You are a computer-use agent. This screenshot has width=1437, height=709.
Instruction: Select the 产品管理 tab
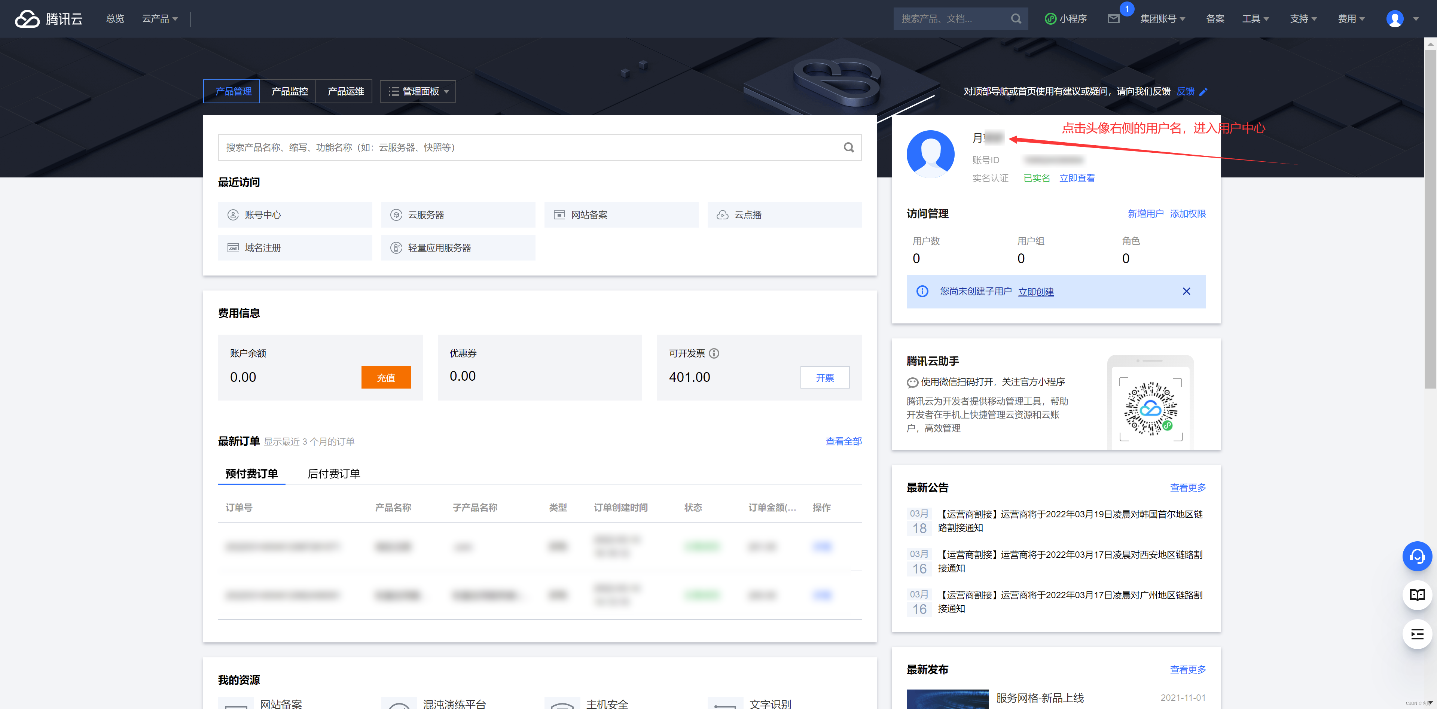click(x=232, y=91)
